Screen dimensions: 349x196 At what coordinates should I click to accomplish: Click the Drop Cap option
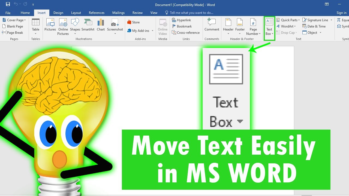click(287, 33)
